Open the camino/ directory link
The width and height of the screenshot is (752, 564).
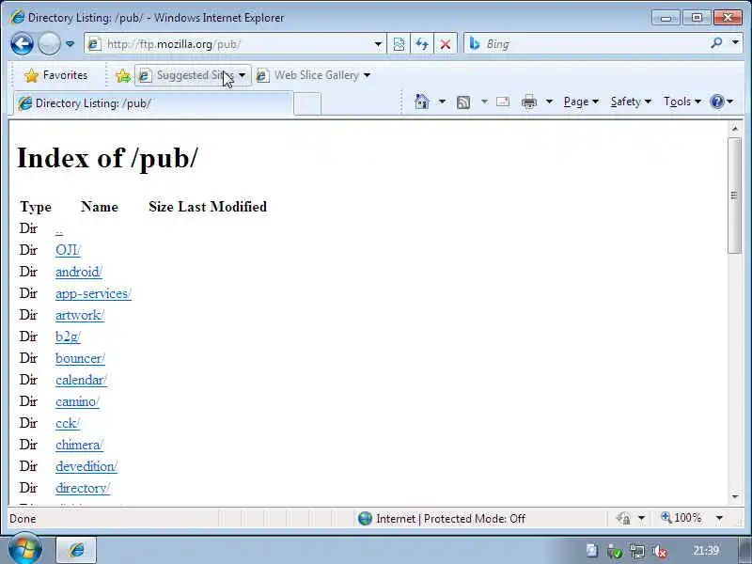[x=77, y=401]
